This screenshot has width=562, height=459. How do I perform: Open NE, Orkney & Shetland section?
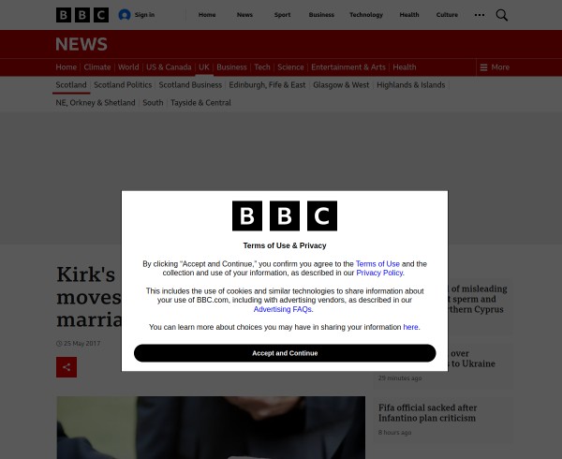96,103
